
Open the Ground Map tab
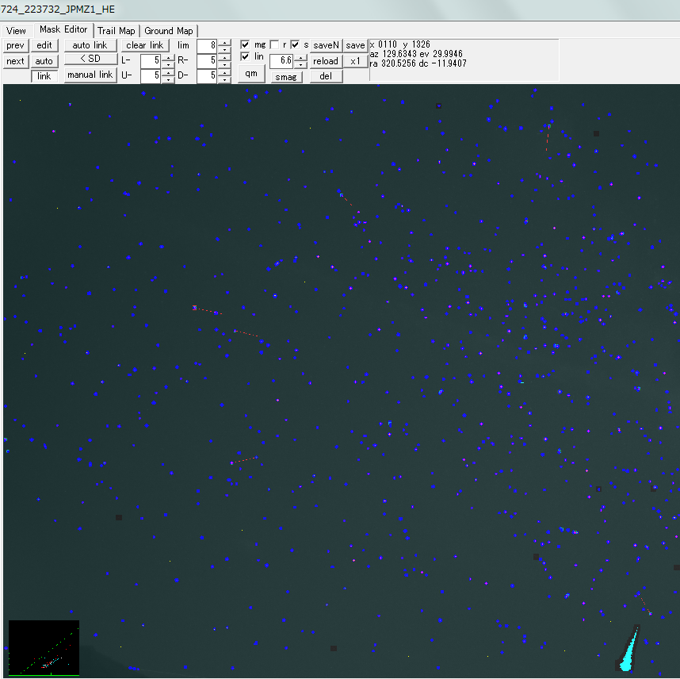[x=168, y=31]
